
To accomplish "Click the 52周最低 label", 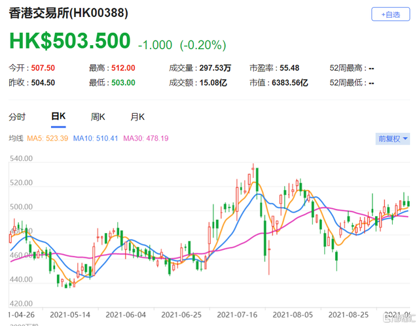I will pyautogui.click(x=346, y=82).
